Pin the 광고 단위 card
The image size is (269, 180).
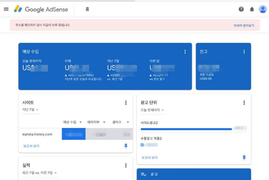point(244,157)
